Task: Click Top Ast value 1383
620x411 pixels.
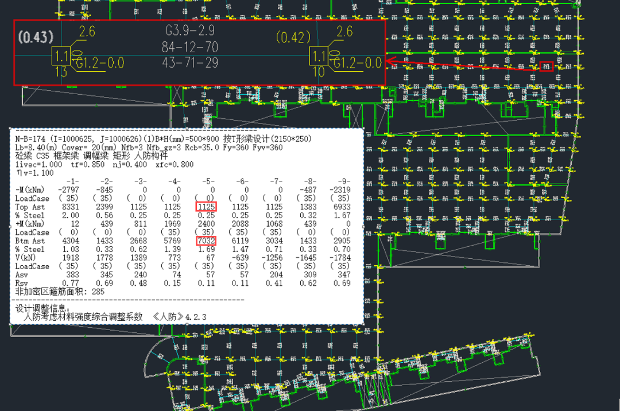Action: [308, 207]
